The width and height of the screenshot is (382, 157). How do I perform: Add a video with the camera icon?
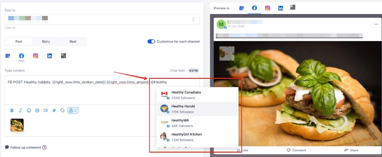(x=46, y=110)
